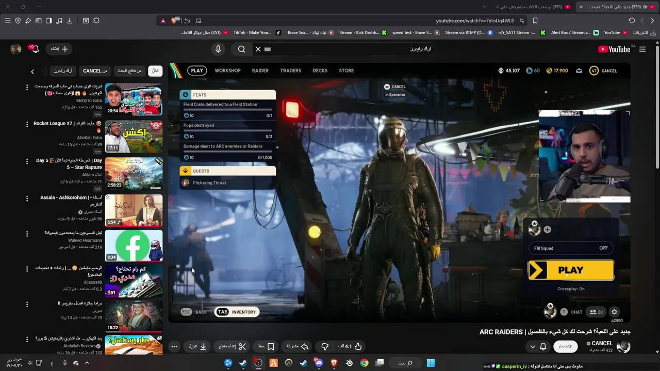The width and height of the screenshot is (660, 371).
Task: Open Brave VPN shield icon in toolbar
Action: [x=18, y=21]
